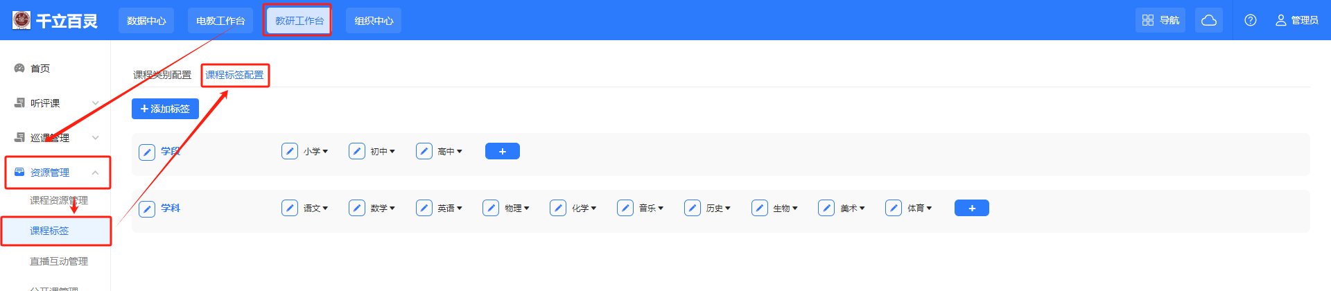Open the 数据中心 top navigation tab
Viewport: 1331px width, 291px height.
click(146, 21)
